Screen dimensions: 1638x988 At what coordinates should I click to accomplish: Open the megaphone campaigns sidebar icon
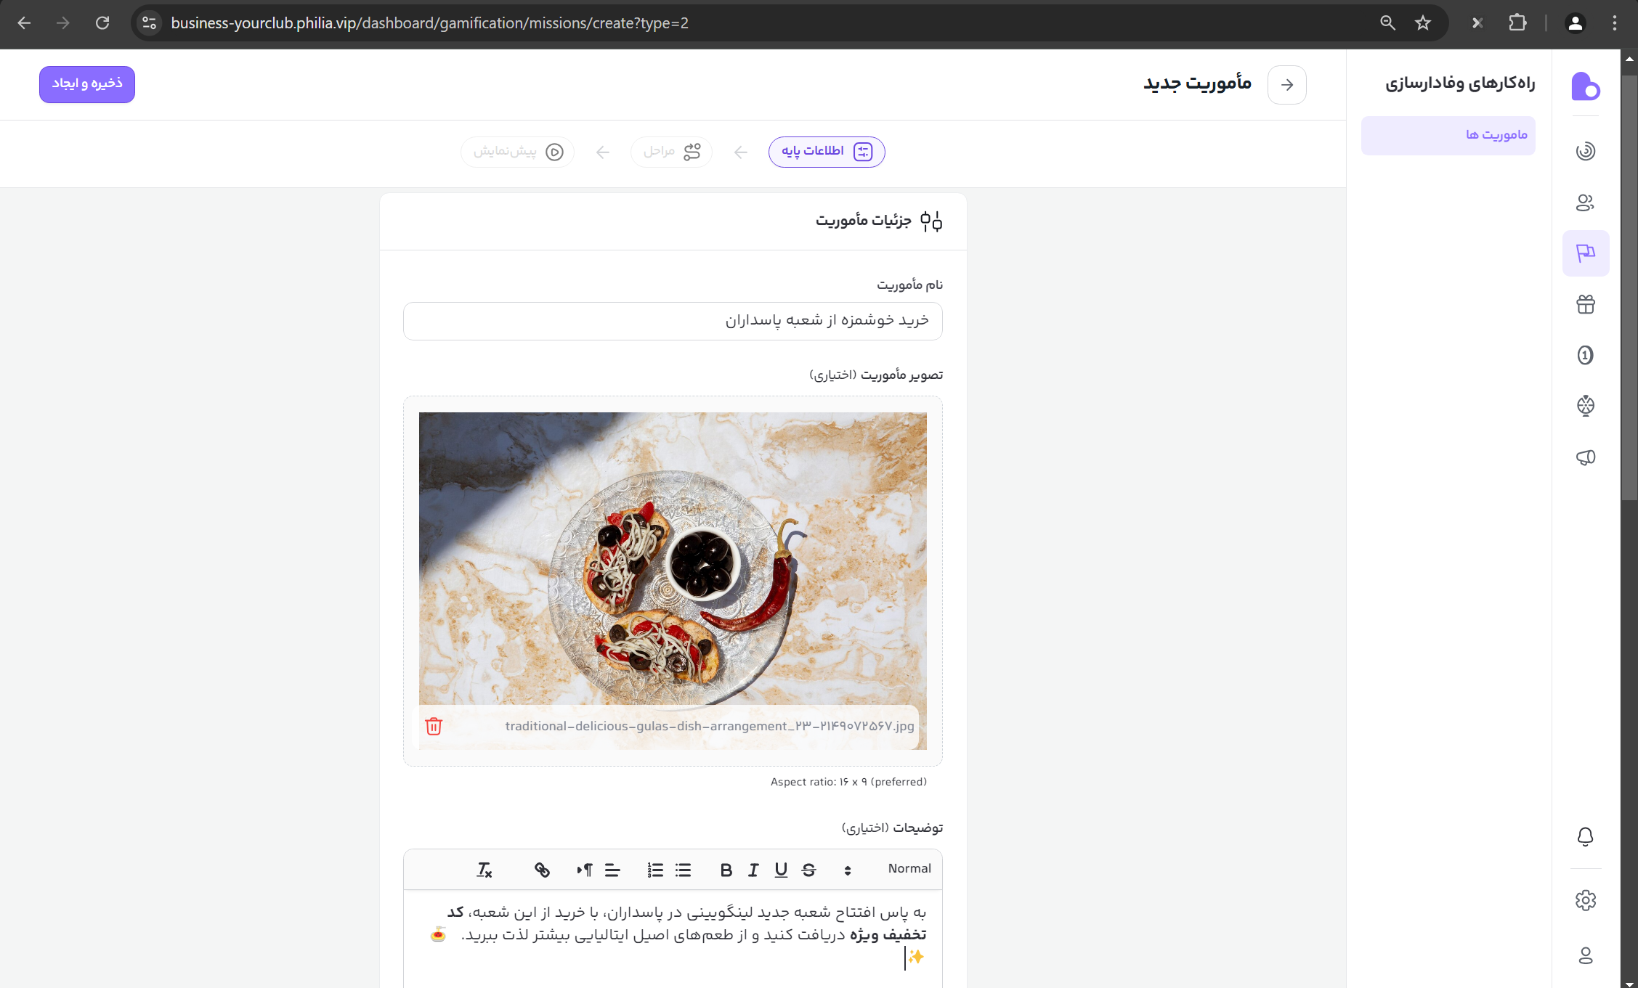coord(1585,457)
